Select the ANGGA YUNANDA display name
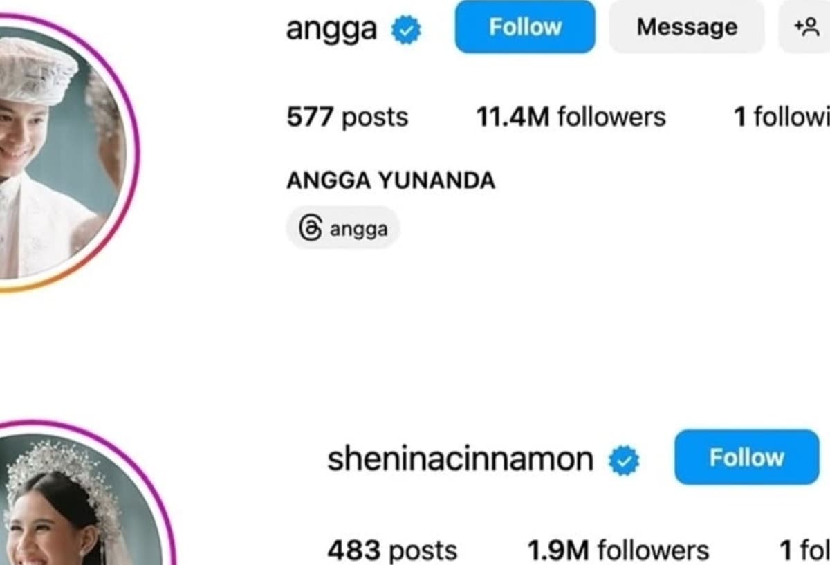Image resolution: width=830 pixels, height=565 pixels. (x=391, y=180)
